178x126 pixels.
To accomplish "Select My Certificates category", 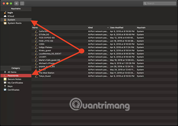I will (x=15, y=83).
